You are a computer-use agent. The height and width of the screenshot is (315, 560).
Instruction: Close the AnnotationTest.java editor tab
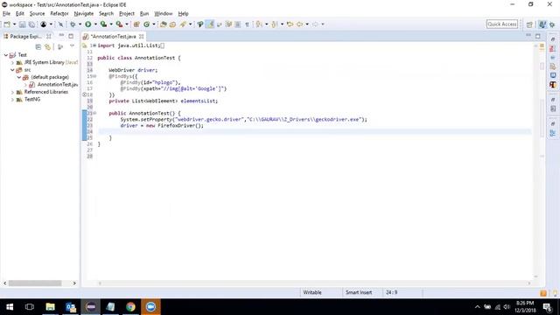point(142,37)
